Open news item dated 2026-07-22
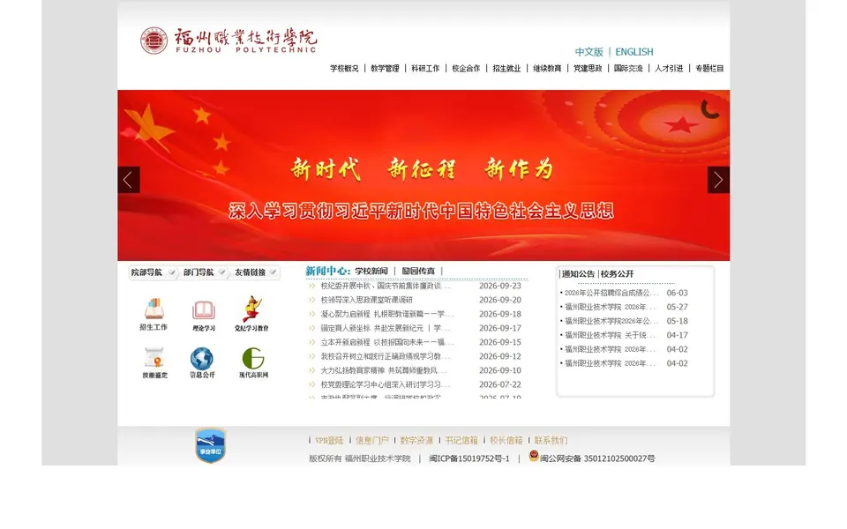 [x=386, y=384]
